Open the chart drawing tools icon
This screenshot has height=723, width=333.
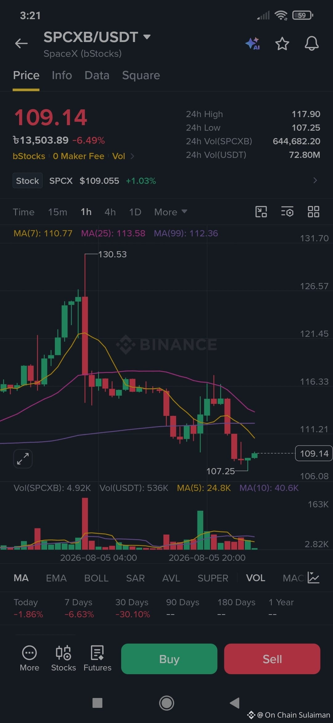pyautogui.click(x=261, y=212)
